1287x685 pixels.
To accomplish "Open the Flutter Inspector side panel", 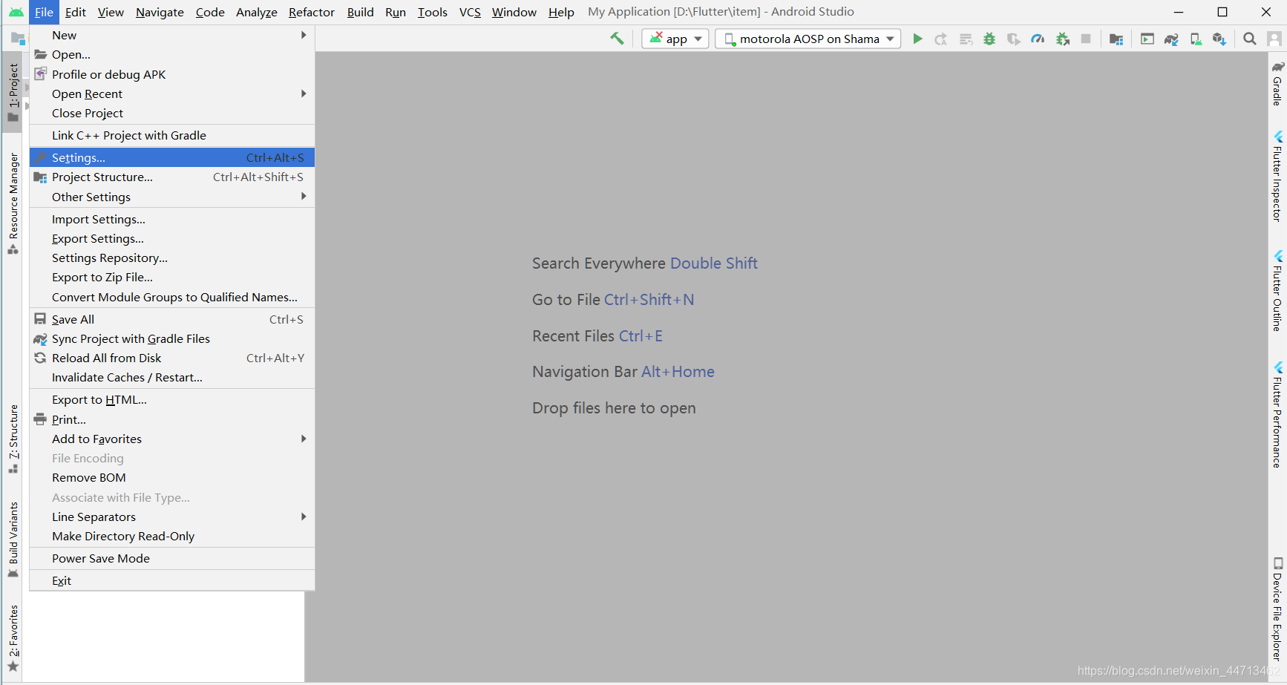I will point(1277,176).
